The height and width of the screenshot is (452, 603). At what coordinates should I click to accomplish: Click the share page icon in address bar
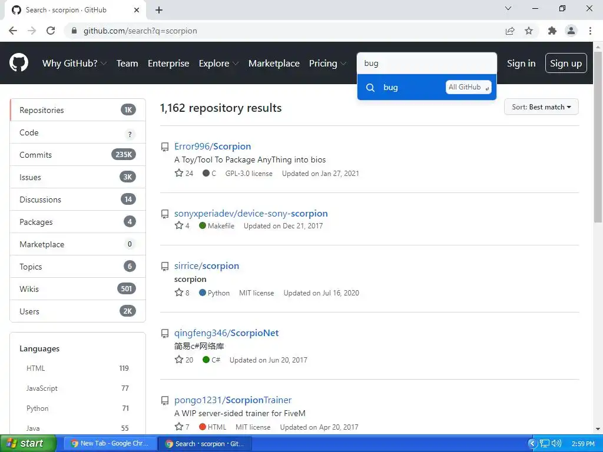510,31
